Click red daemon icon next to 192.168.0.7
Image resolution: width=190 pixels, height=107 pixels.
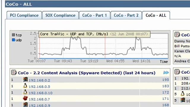[x=25, y=98]
